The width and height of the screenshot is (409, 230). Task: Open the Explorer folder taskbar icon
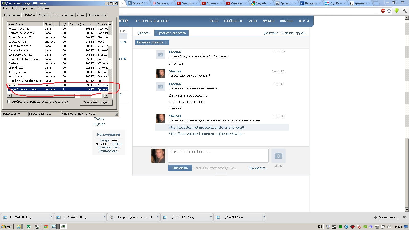(19, 227)
